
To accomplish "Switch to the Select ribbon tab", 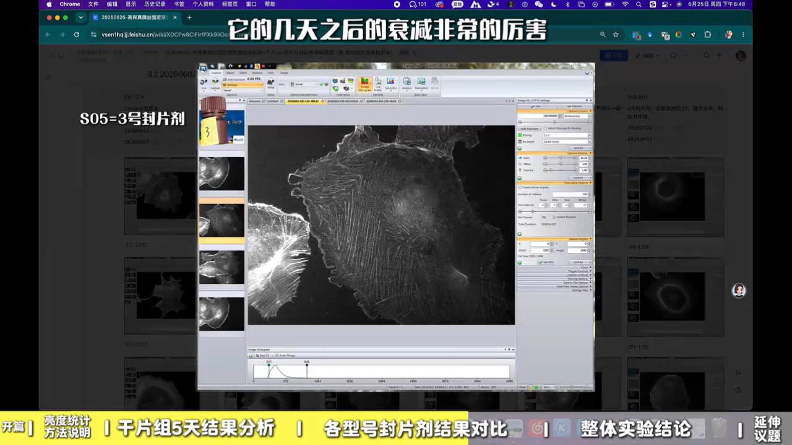I will click(243, 73).
